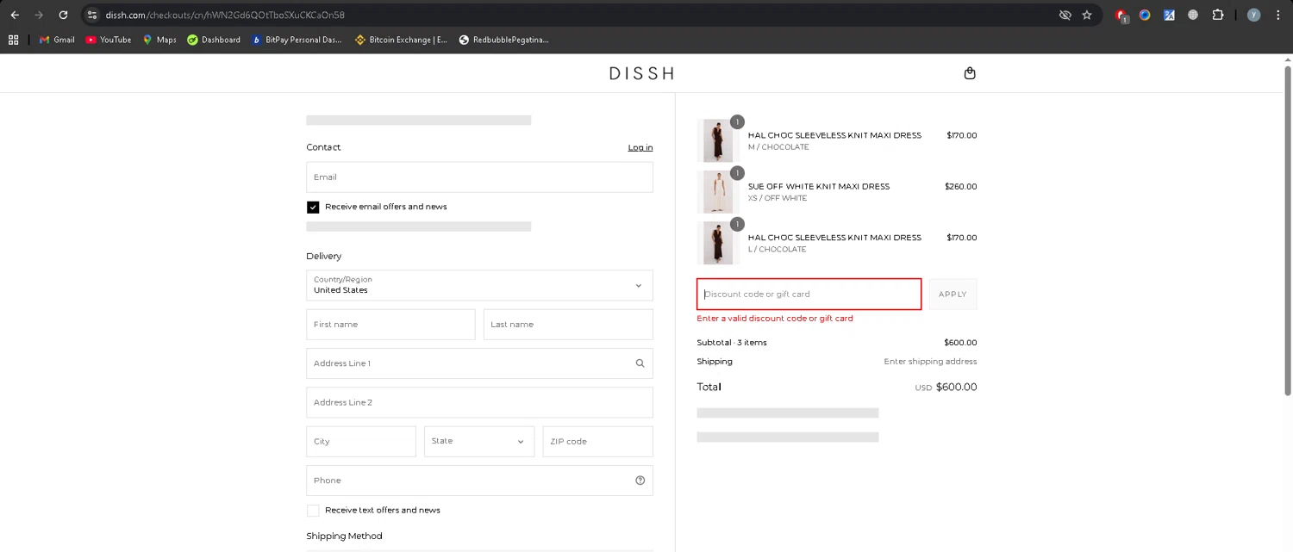This screenshot has height=552, width=1293.
Task: Click the phone field help question icon
Action: (640, 481)
